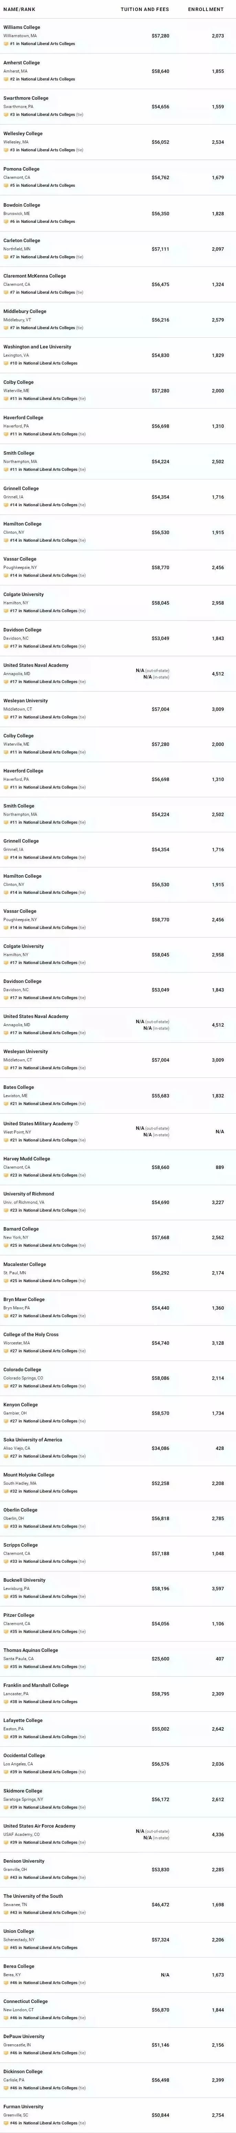Image resolution: width=236 pixels, height=2133 pixels.
Task: Click the Tuition and Fees column header
Action: [145, 9]
